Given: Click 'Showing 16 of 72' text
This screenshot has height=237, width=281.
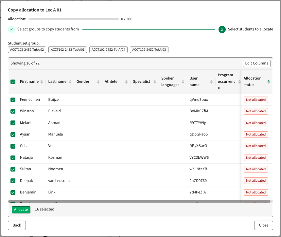Looking at the screenshot, I should tap(25, 63).
